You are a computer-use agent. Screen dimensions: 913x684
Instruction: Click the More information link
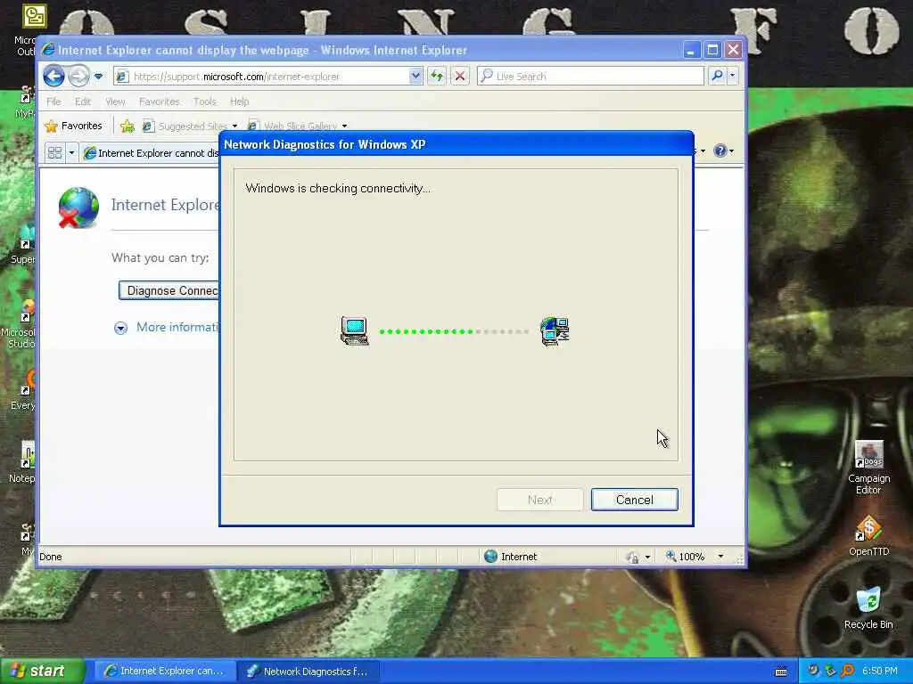tap(177, 327)
